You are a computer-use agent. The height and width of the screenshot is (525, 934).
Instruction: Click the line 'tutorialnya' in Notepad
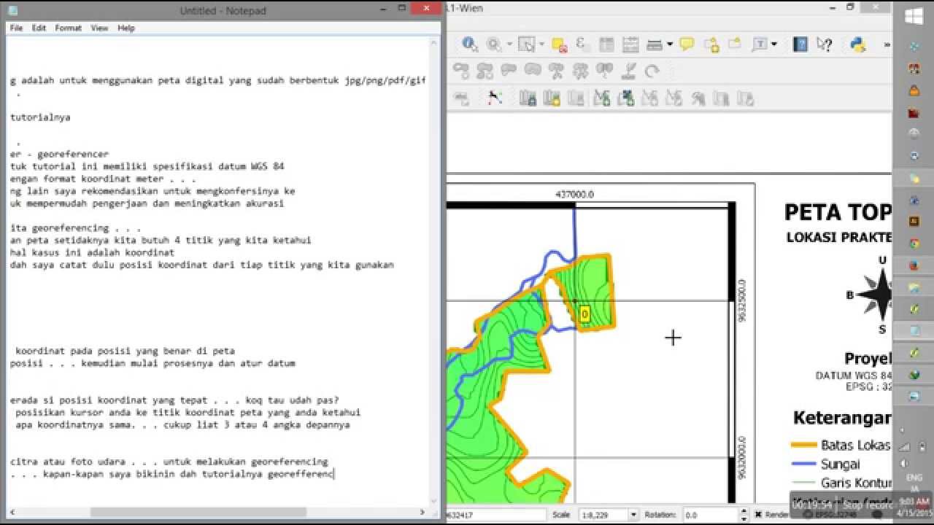pos(40,117)
